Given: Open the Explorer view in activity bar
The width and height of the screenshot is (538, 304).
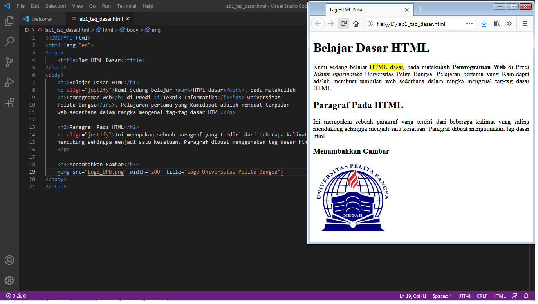Looking at the screenshot, I should pyautogui.click(x=9, y=21).
